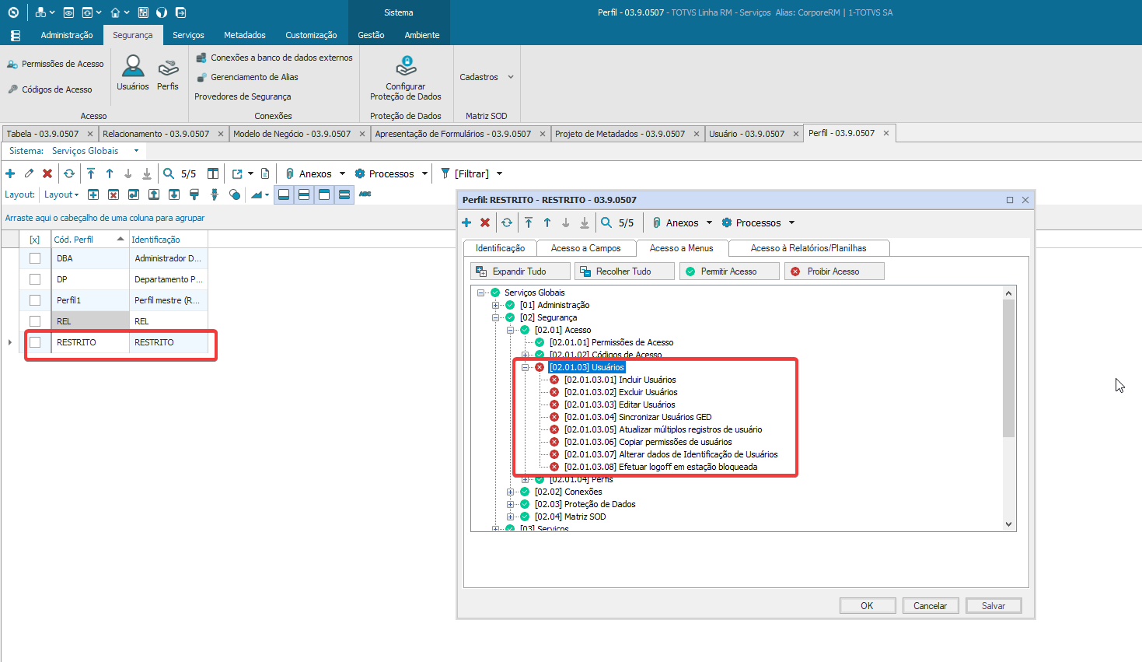Go to previous record in dialog toolbar

point(547,222)
